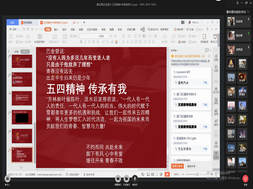Image resolution: width=253 pixels, height=189 pixels.
Task: Click the orange slideshow play button
Action: pos(167,174)
